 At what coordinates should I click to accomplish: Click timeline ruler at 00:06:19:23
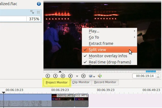(x=14, y=90)
